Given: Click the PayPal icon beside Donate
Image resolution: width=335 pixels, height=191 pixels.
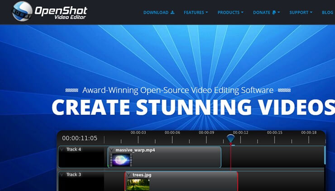Looking at the screenshot, I should click(x=274, y=13).
